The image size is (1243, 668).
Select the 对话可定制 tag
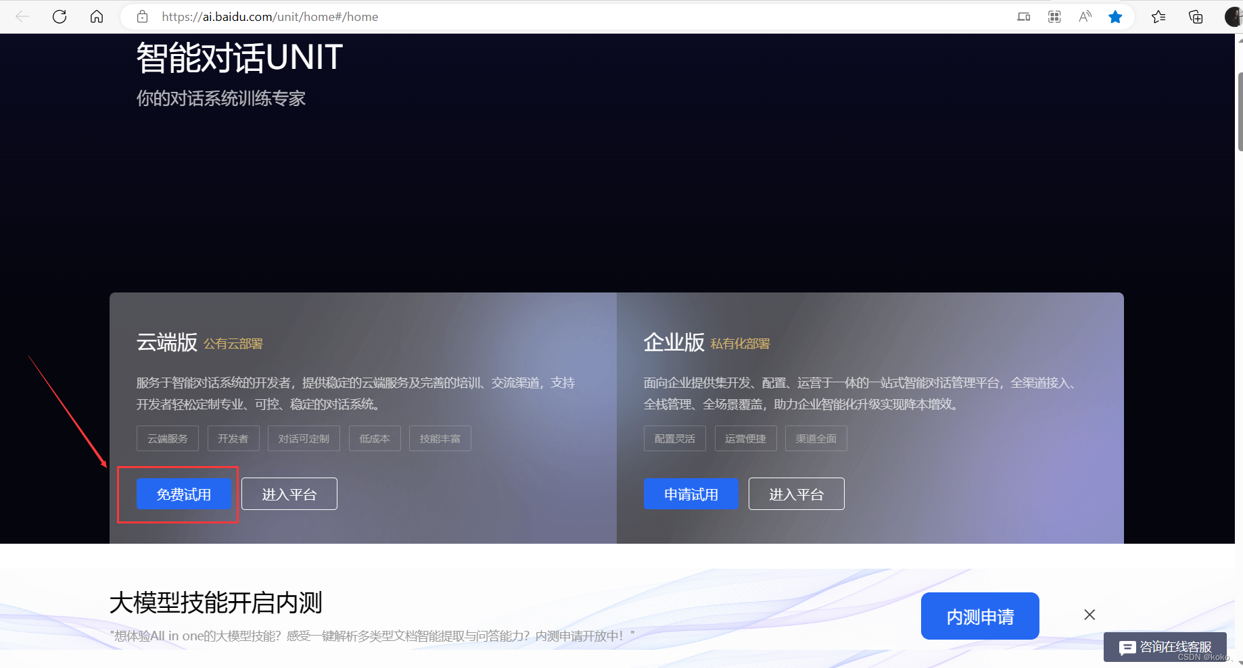pos(304,438)
